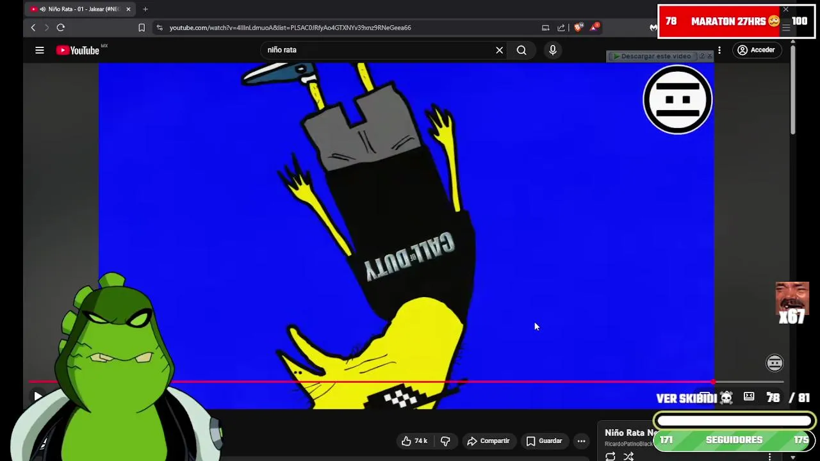Start voice search with the microphone
The height and width of the screenshot is (461, 820).
553,50
